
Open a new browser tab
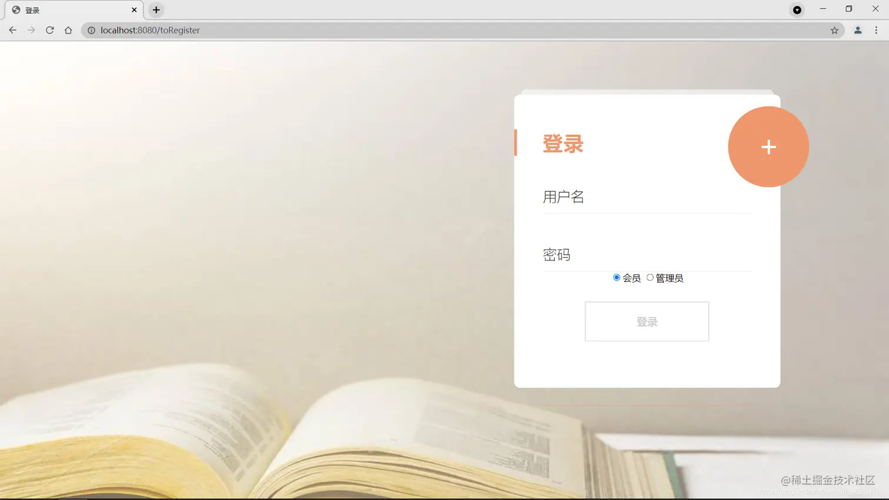156,9
